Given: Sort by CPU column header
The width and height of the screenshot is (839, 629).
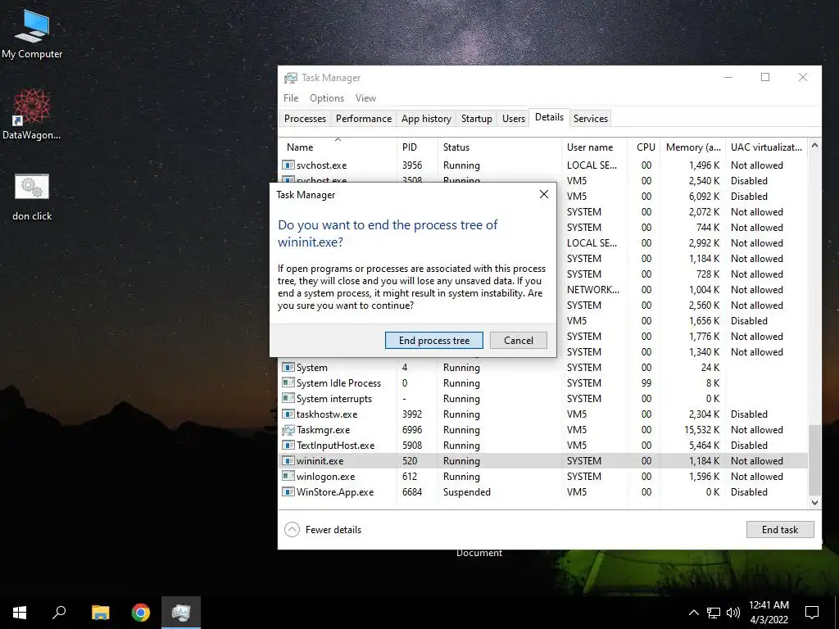Looking at the screenshot, I should pos(643,147).
